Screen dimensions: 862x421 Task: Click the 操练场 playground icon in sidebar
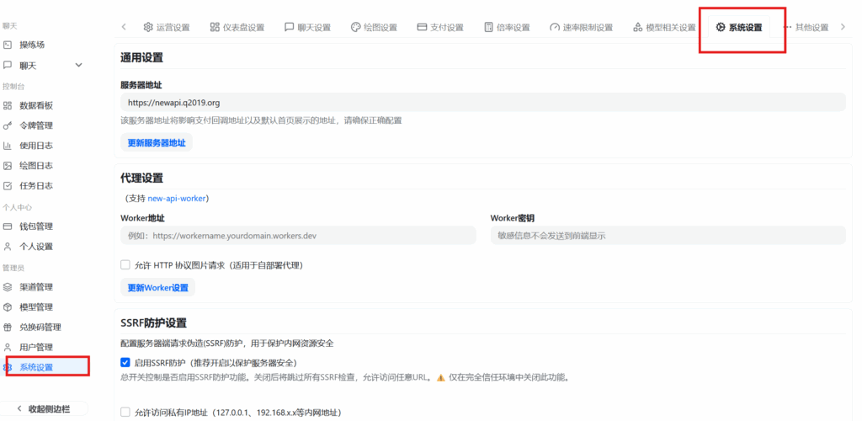tap(8, 44)
